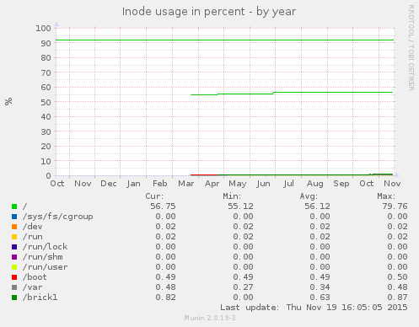Click the 50 label on the y-axis

(46, 102)
